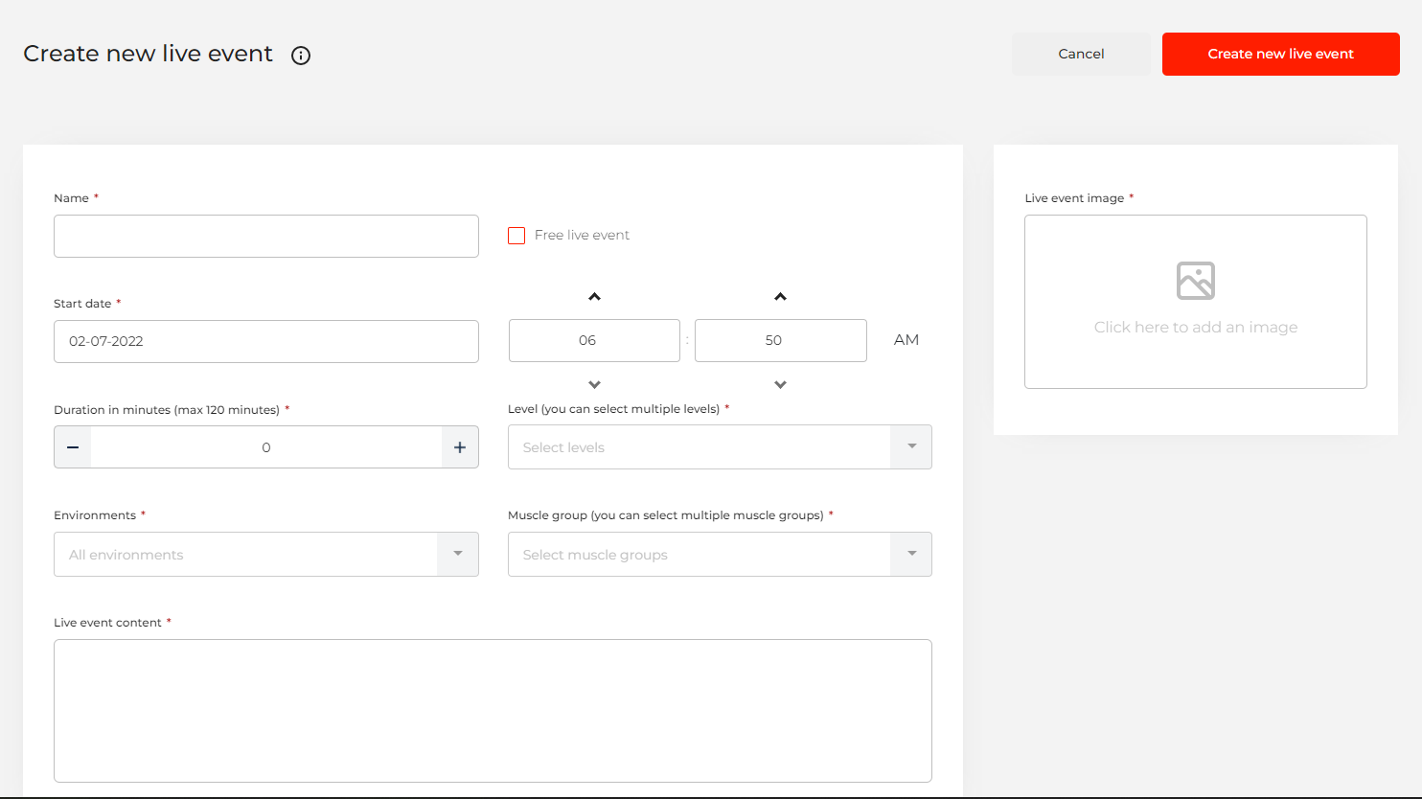Expand the All environments dropdown
Screen dimensions: 1422x799
[x=265, y=555]
